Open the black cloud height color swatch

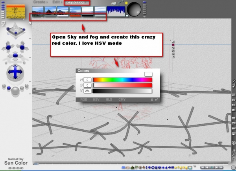[x=88, y=15]
